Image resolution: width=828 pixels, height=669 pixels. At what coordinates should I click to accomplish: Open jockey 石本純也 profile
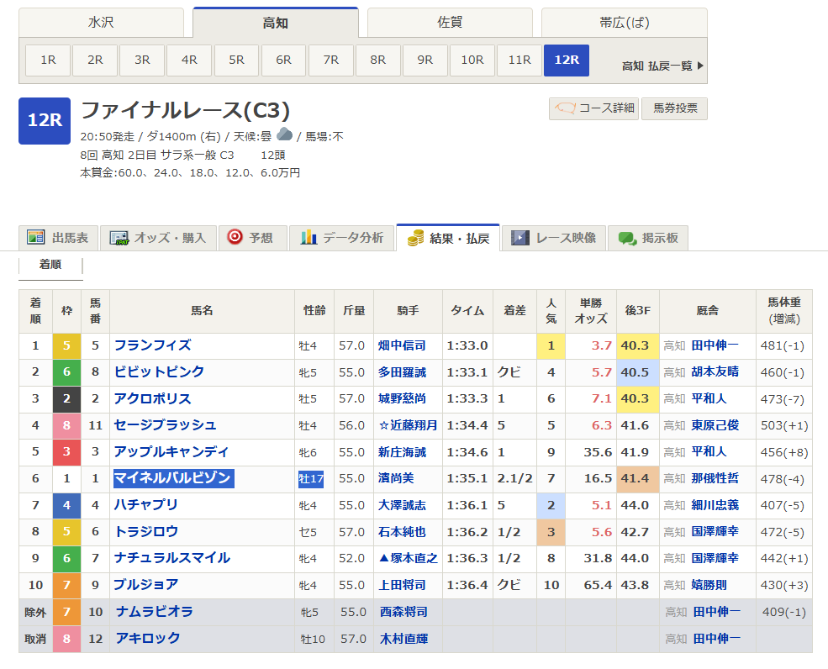click(x=402, y=532)
